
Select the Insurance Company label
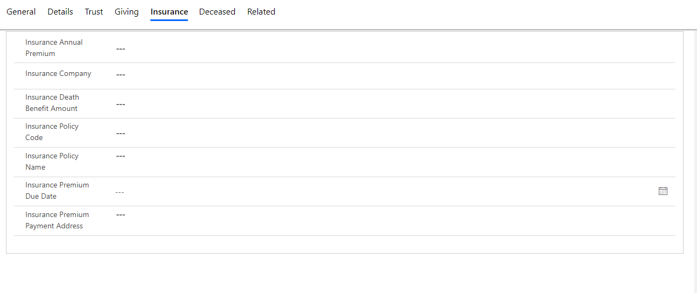(x=58, y=74)
